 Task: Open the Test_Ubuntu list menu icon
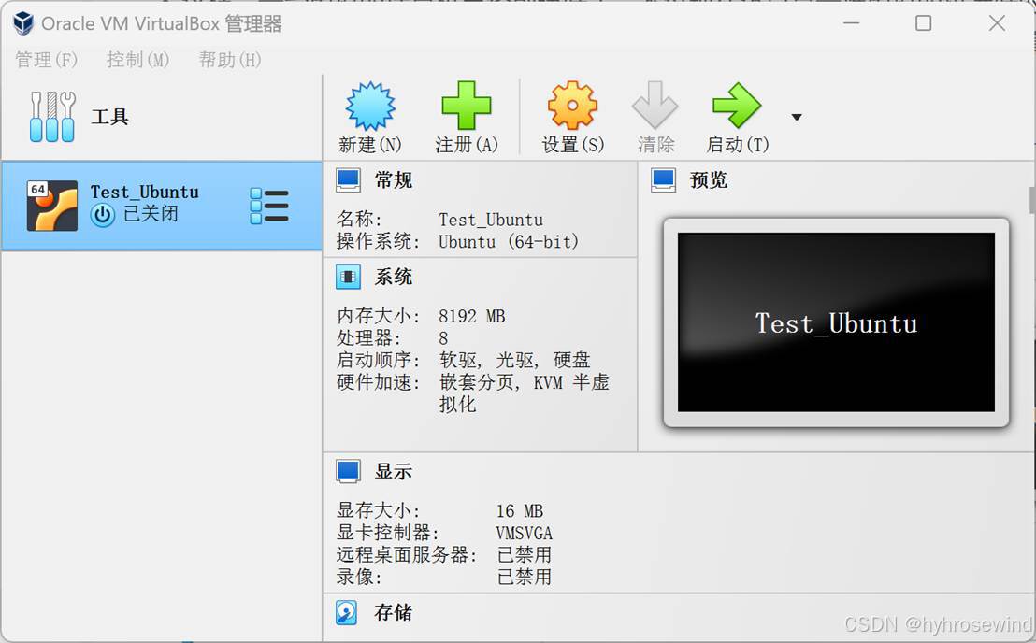pos(269,206)
